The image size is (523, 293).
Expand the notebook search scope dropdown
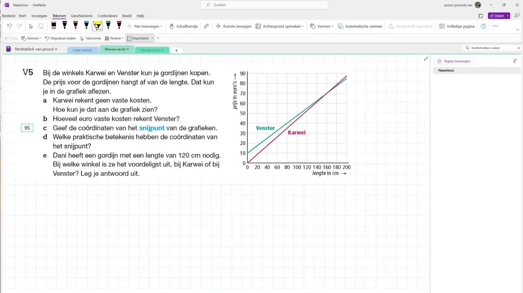click(519, 48)
